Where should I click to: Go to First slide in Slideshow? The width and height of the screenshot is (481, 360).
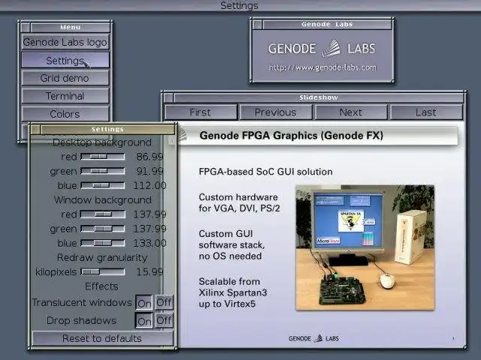pos(201,112)
